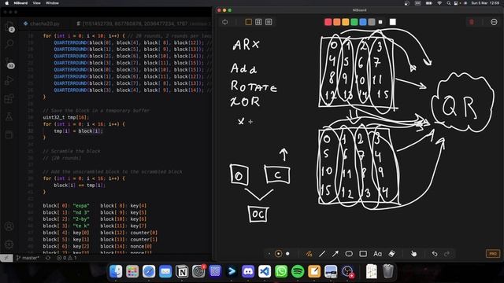
Task: Pick the yellow color swatch
Action: (x=346, y=22)
